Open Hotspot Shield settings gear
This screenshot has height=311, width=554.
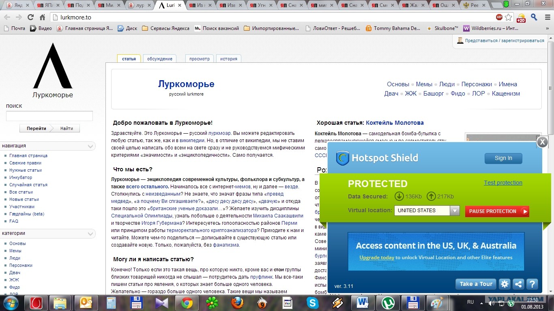(505, 284)
